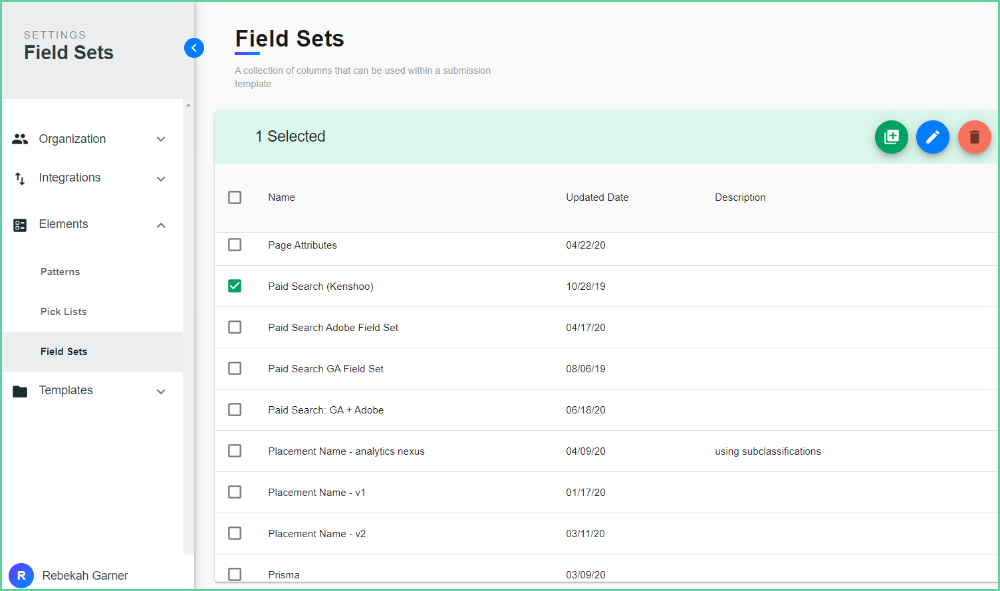
Task: Click the Placement Name - v1 name
Action: point(316,493)
